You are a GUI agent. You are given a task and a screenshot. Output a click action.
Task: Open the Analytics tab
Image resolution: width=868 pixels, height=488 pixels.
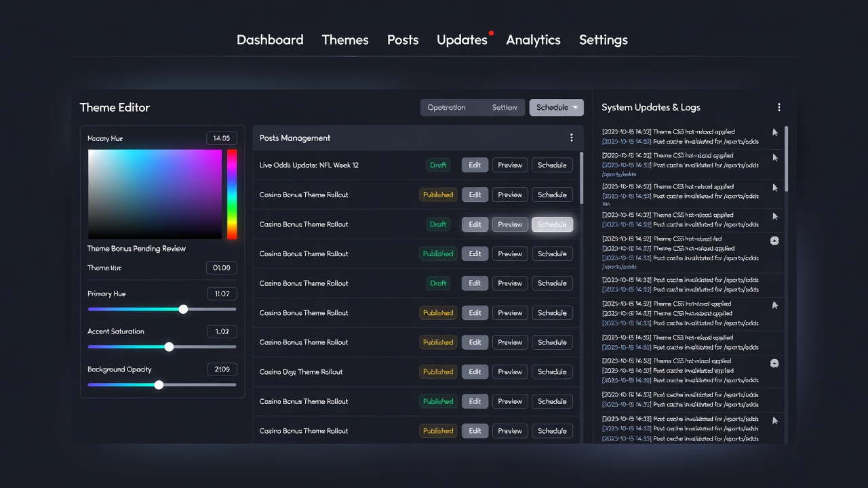(533, 40)
